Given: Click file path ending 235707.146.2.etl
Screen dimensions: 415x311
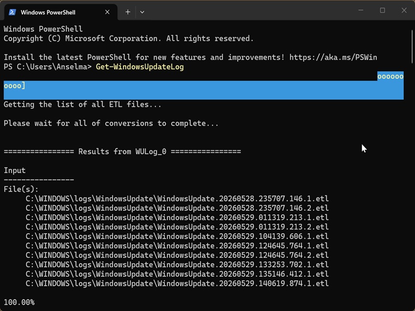Looking at the screenshot, I should 177,208.
